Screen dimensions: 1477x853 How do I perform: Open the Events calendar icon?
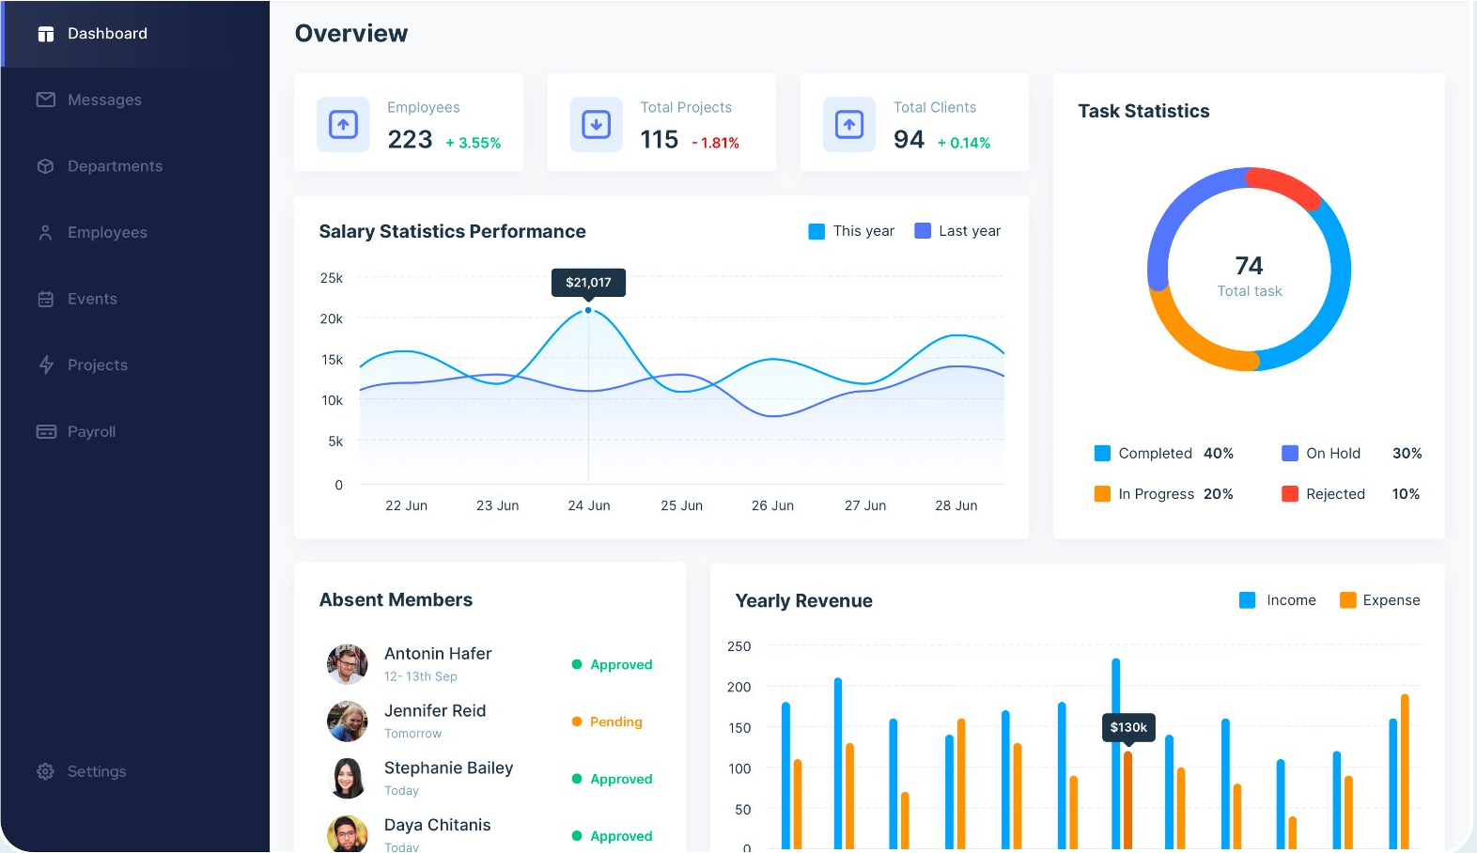45,299
